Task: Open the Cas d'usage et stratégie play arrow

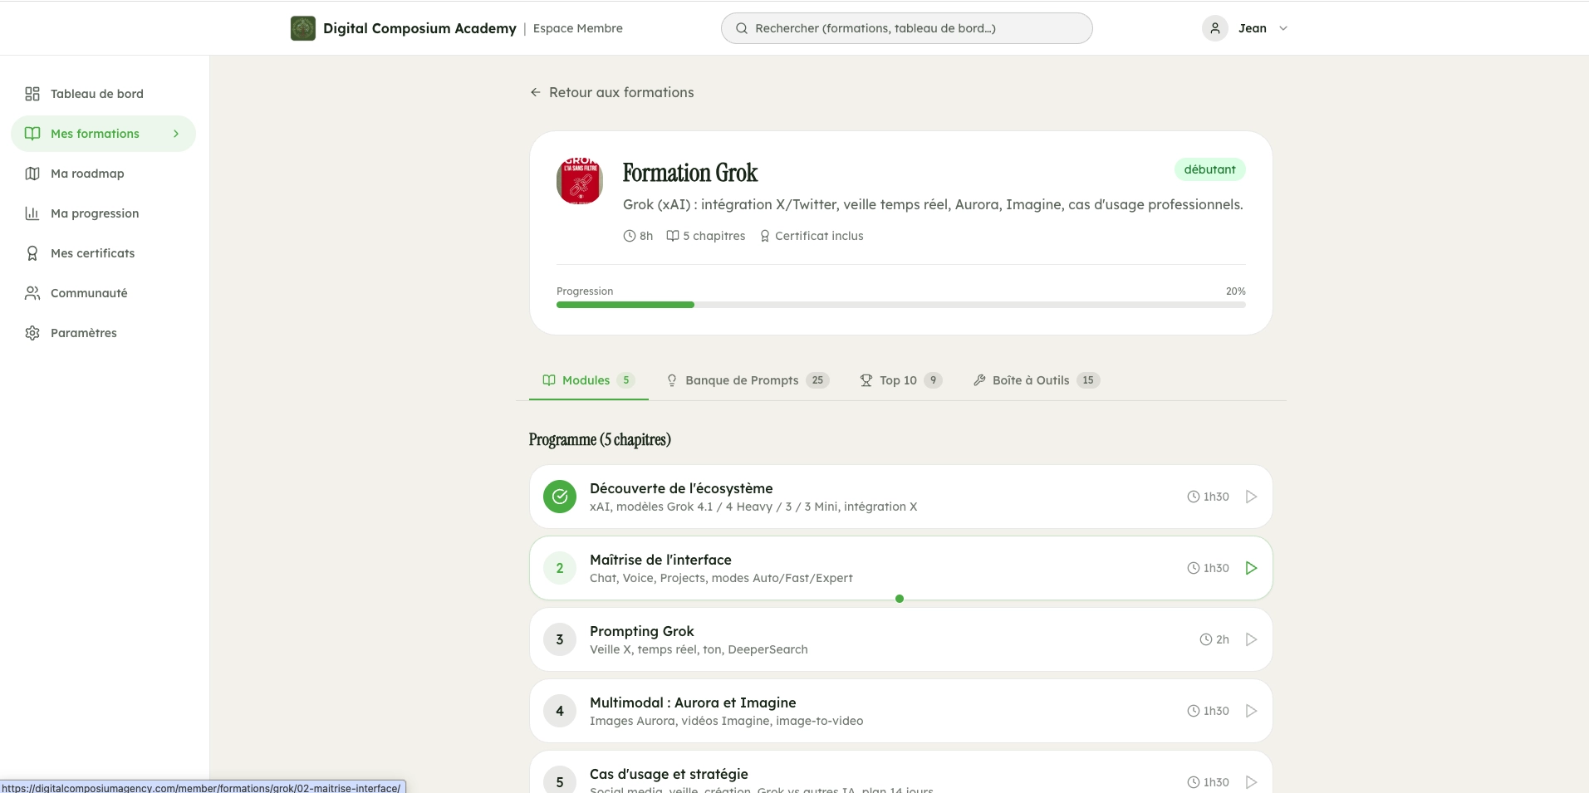Action: (1250, 781)
